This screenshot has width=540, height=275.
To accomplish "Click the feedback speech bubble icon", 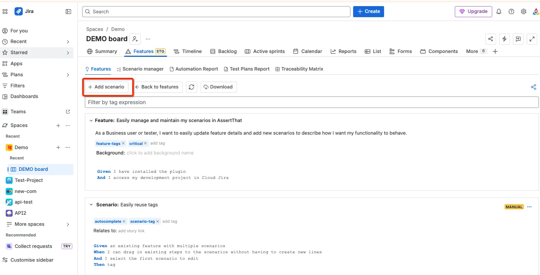I will click(x=518, y=39).
